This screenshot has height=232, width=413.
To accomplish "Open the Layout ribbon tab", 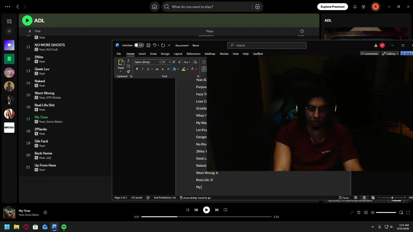I will coord(178,54).
